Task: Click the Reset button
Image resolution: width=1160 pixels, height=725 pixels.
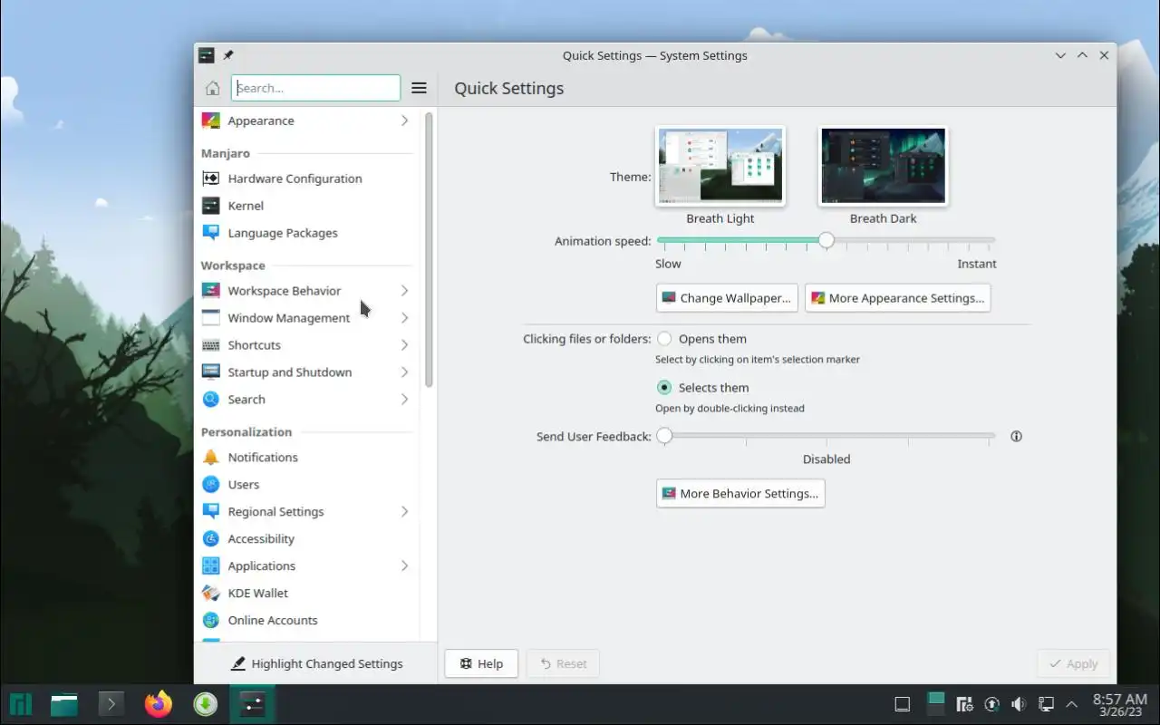Action: 563,663
